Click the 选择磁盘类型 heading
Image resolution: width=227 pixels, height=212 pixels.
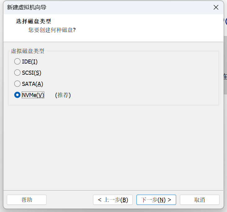coord(33,21)
